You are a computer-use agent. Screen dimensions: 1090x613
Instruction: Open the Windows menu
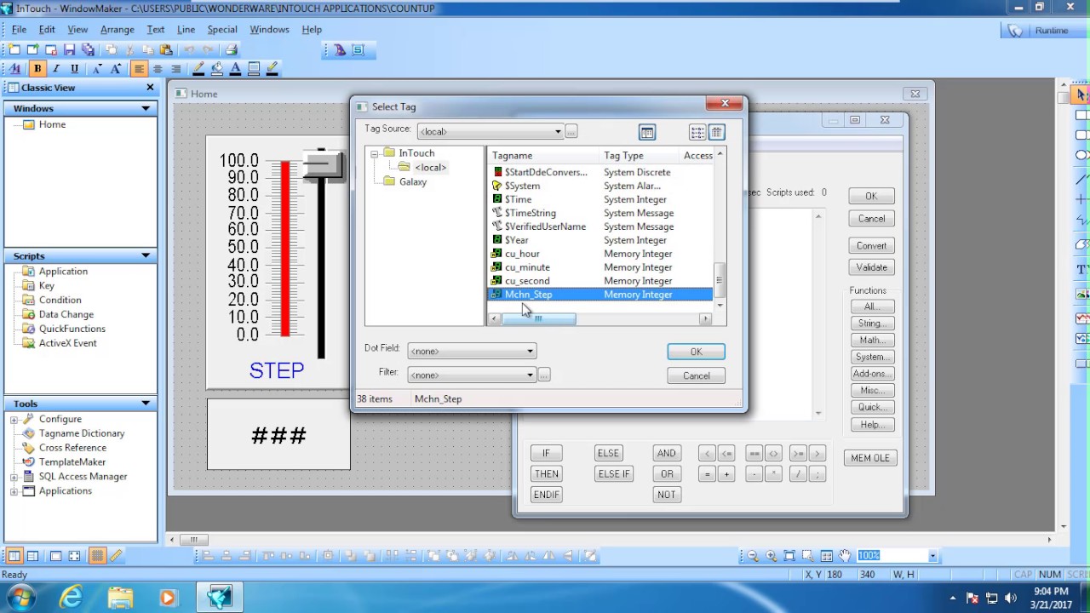[269, 30]
